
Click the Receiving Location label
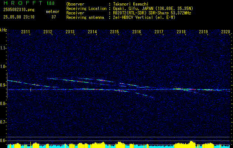pos(86,9)
